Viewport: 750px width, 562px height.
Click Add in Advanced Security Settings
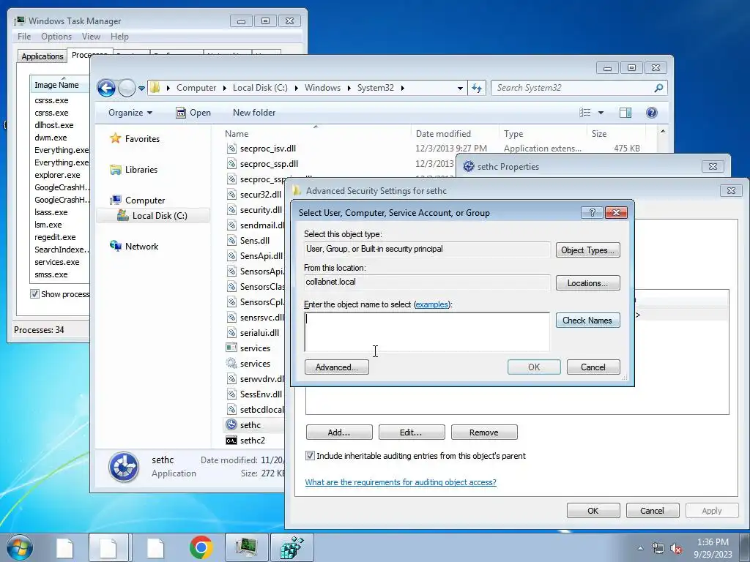click(339, 432)
